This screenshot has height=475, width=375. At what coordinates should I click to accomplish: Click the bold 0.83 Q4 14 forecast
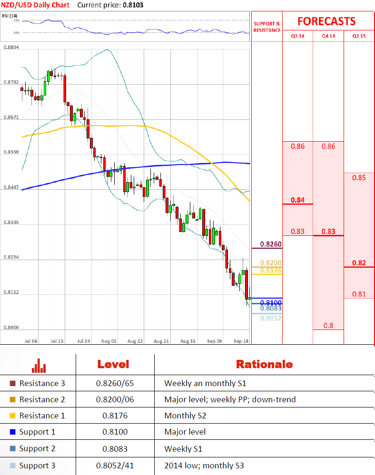[x=328, y=232]
